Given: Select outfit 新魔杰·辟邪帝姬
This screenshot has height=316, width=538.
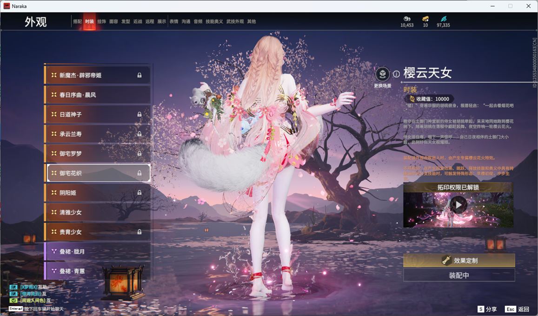Looking at the screenshot, I should coord(97,75).
